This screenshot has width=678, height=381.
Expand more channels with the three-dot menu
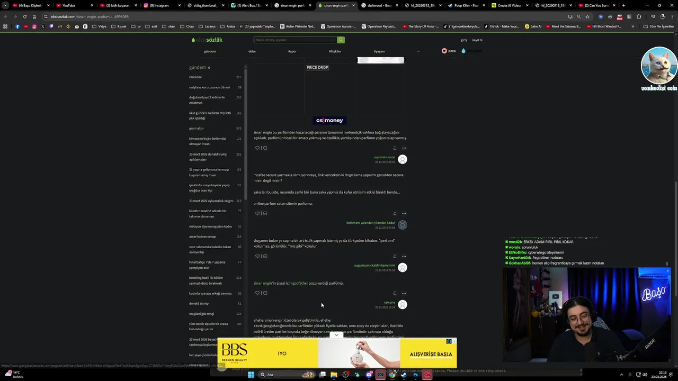click(x=418, y=51)
